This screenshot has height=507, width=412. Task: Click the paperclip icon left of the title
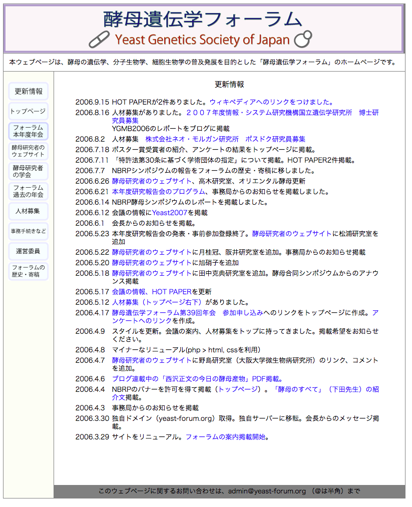pyautogui.click(x=99, y=38)
